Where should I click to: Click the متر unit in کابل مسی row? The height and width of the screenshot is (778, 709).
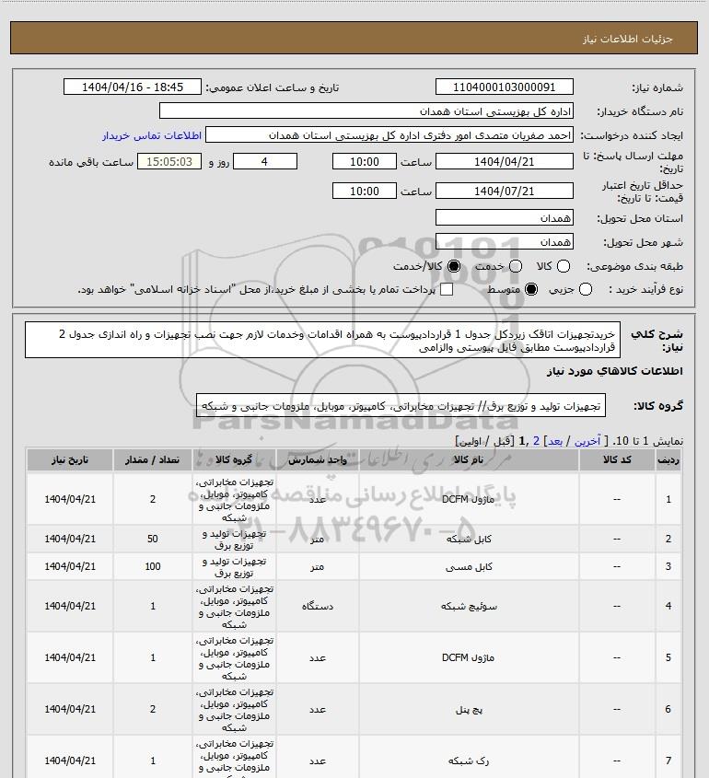(317, 566)
